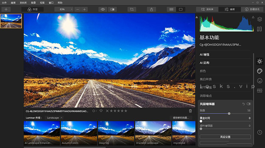Select the portrait face icon

coord(260,81)
